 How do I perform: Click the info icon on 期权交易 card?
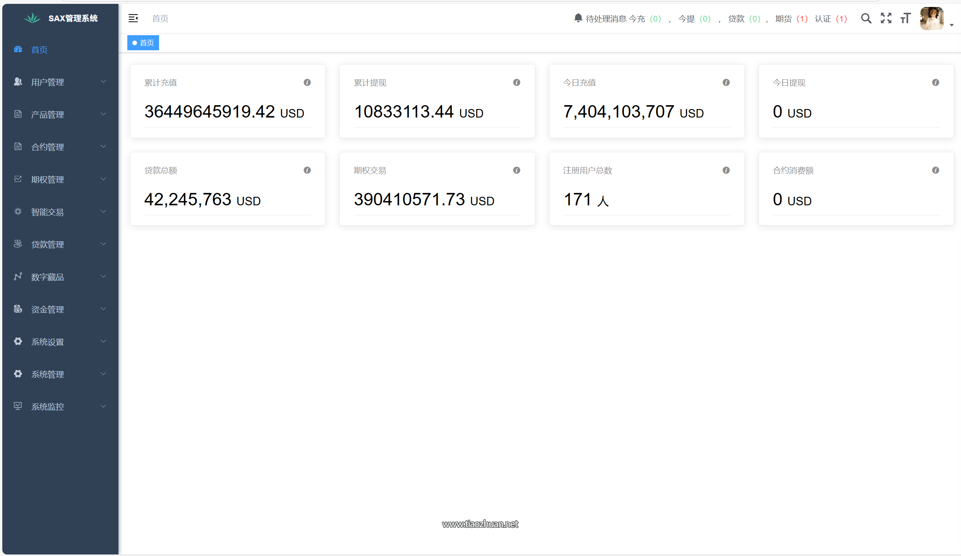(516, 170)
